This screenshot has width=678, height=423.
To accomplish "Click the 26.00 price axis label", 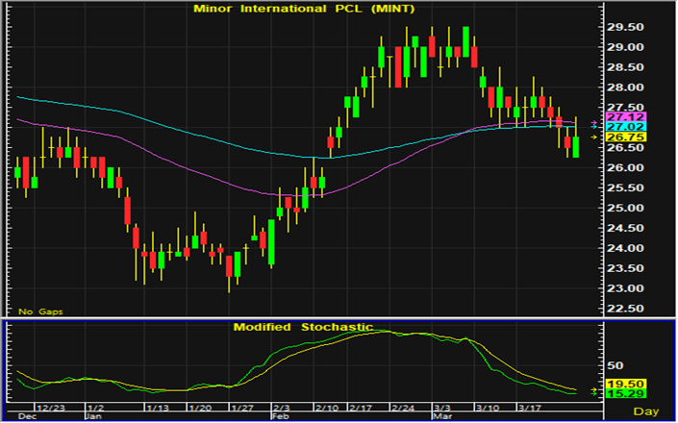I will pos(625,167).
